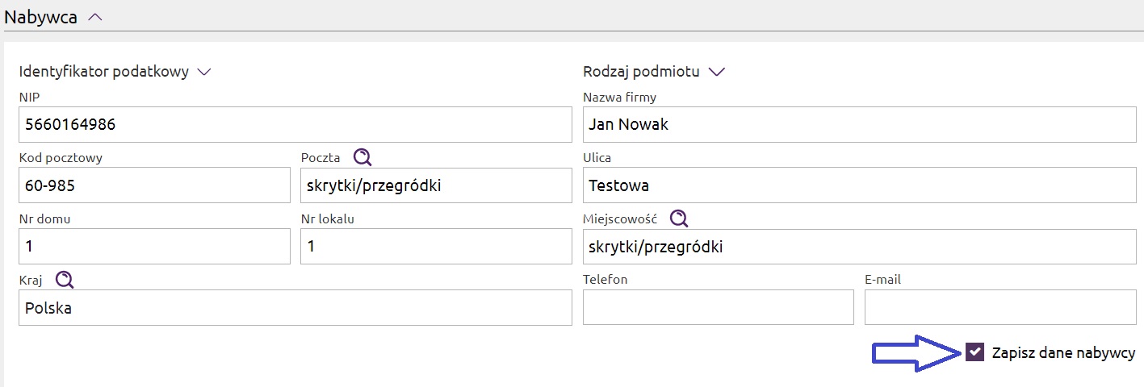Expand the Identyfikator podatkowy dropdown
Screen dimensions: 1144x387
coord(204,72)
